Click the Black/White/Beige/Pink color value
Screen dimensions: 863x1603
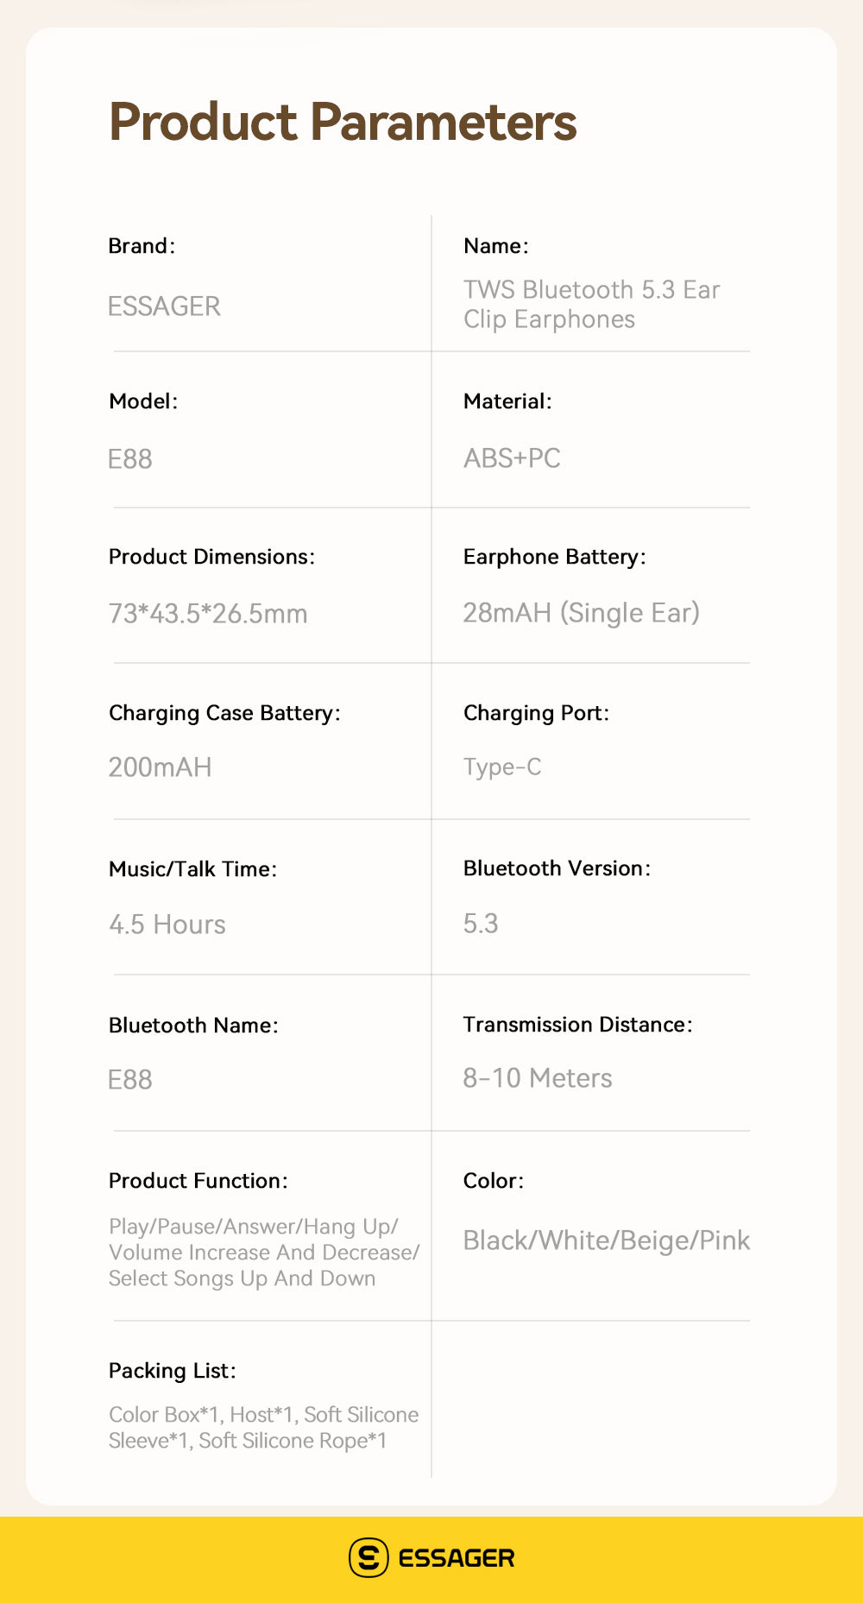point(606,1240)
